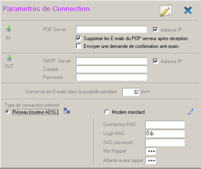
Task: Click the network computers icon beside Réseau
Action: click(x=67, y=111)
